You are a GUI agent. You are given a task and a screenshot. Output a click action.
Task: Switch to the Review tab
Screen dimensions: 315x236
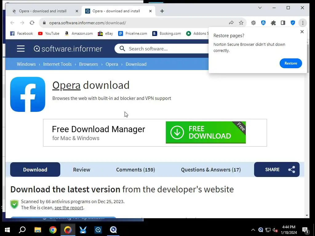coord(82,170)
